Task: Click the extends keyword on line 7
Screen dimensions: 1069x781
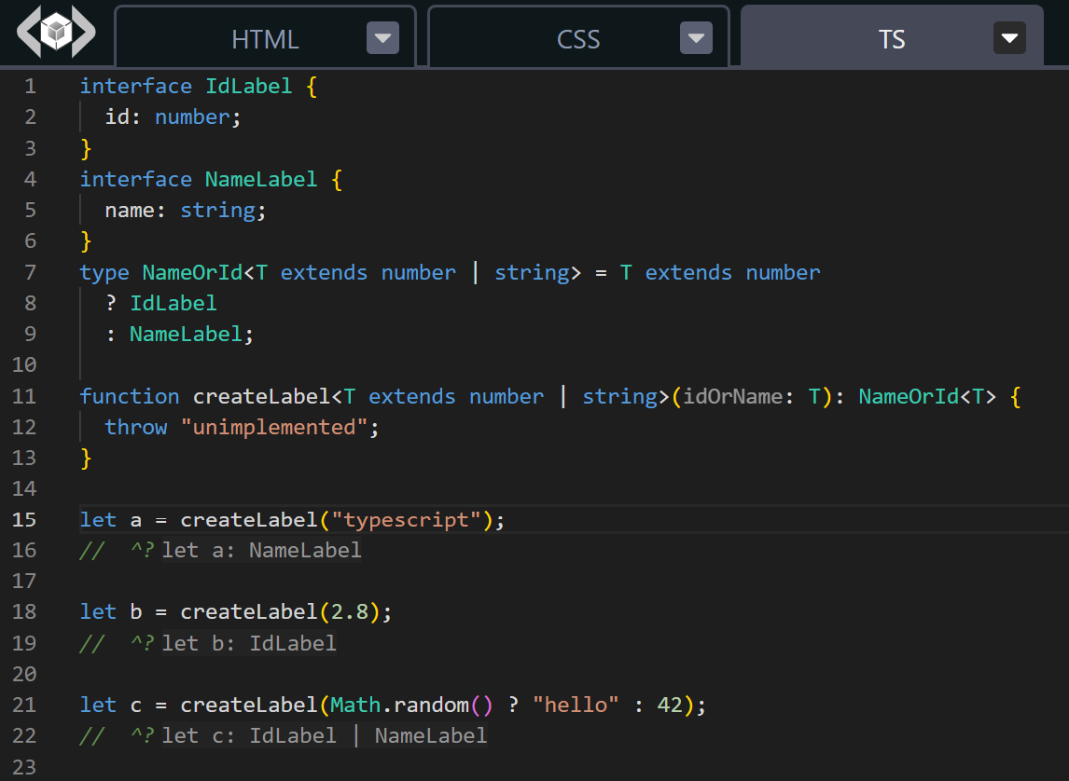Action: click(323, 271)
